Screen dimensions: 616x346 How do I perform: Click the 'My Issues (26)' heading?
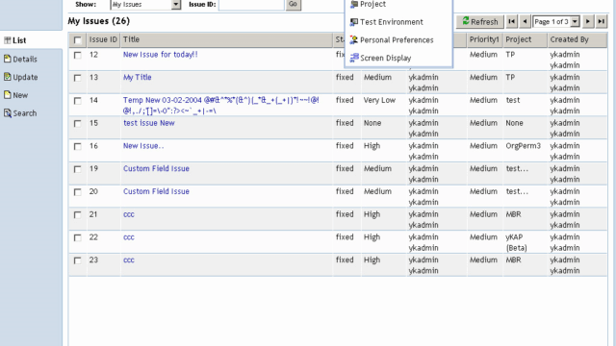point(98,21)
